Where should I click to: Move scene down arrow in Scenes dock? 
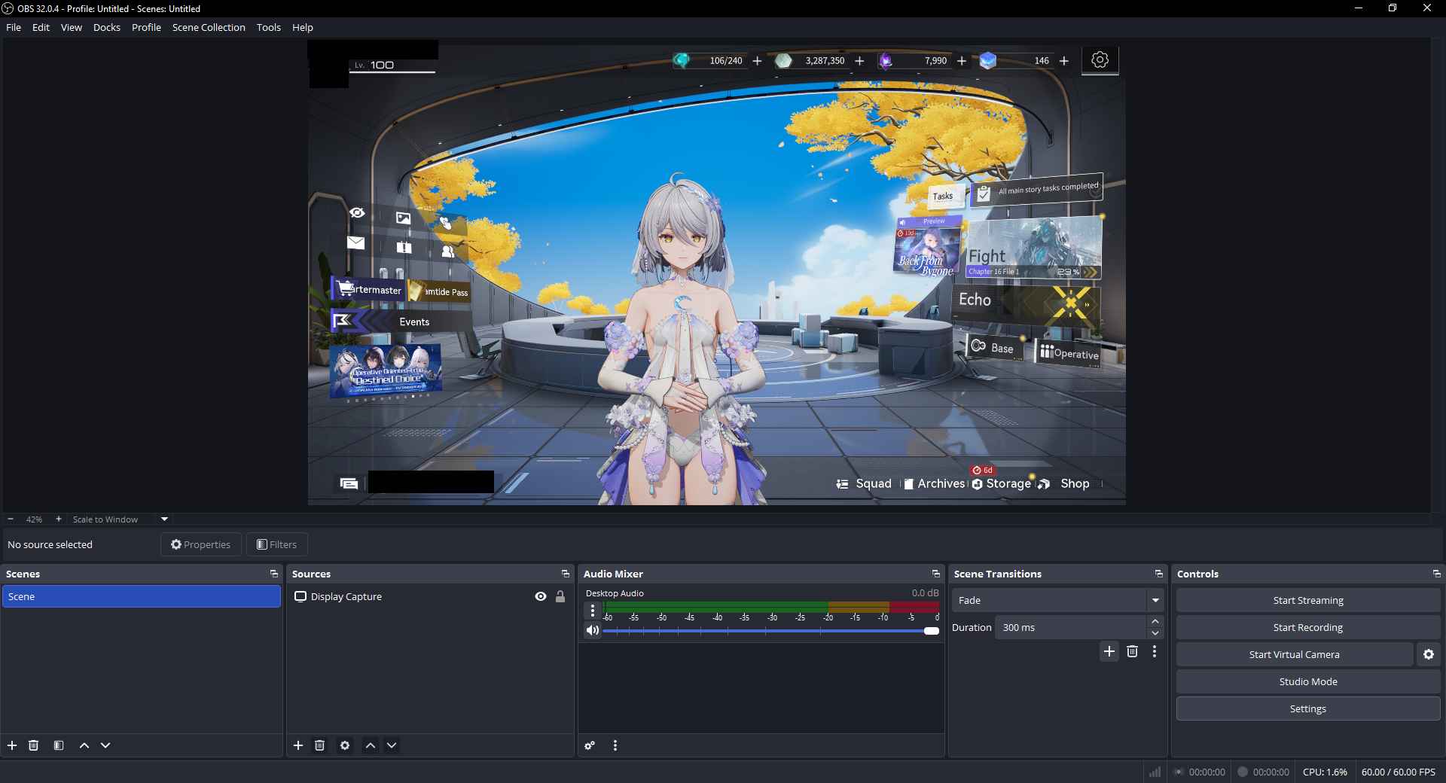click(105, 745)
